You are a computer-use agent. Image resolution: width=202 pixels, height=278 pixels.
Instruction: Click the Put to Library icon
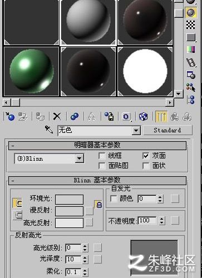pos(109,116)
